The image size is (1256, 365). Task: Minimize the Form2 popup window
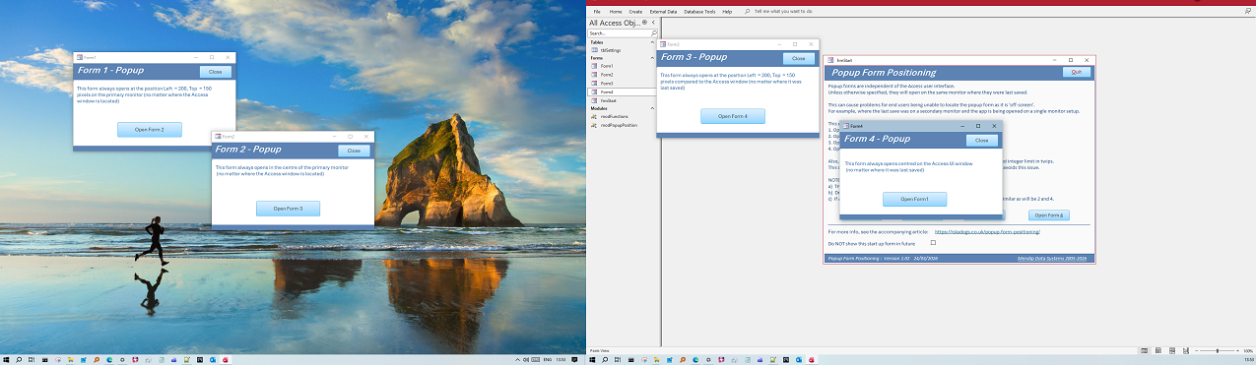(x=336, y=136)
